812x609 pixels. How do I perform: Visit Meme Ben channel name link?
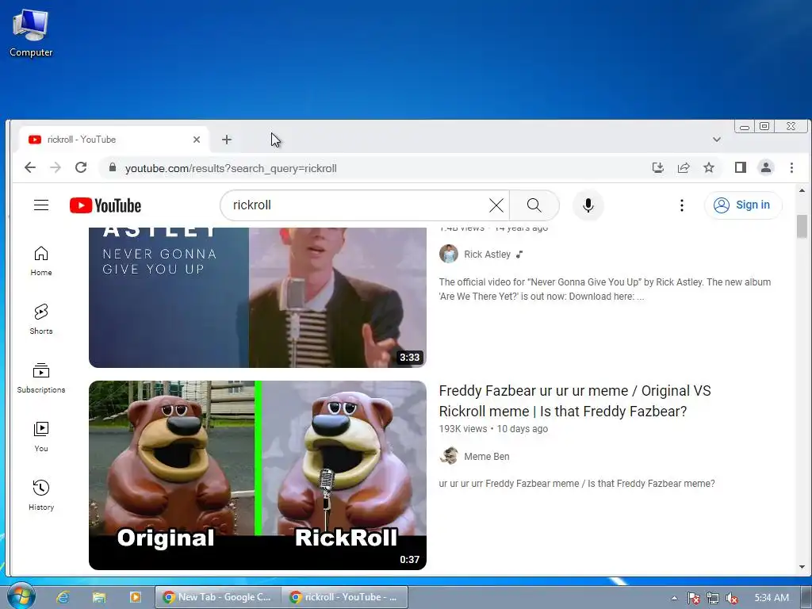(486, 456)
